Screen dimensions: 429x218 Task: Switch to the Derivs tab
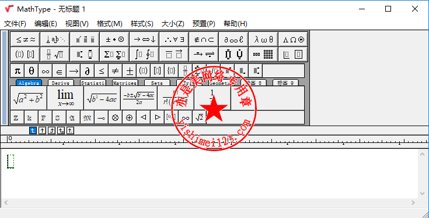(61, 83)
